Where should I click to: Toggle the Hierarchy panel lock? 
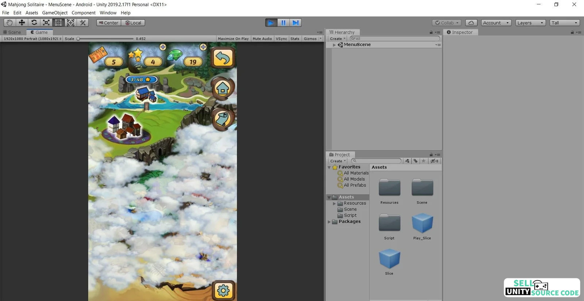(x=431, y=32)
